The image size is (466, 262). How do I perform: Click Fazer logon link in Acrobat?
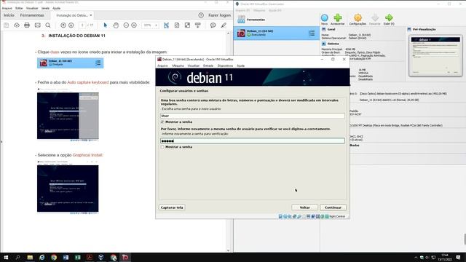(219, 15)
